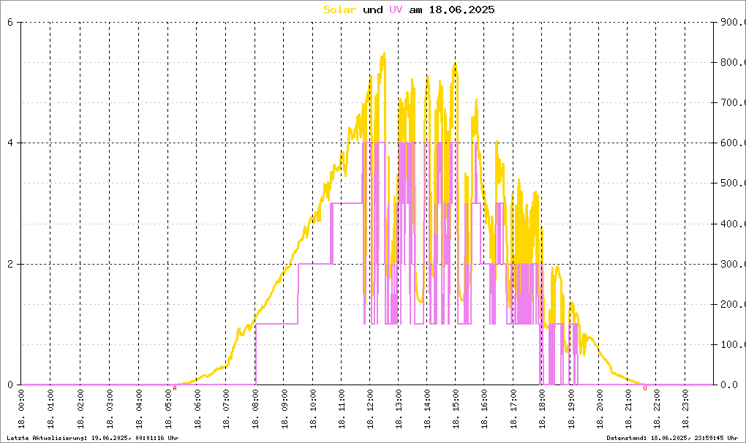The image size is (746, 443).
Task: Click time label '18. 03:00'
Action: (x=110, y=409)
